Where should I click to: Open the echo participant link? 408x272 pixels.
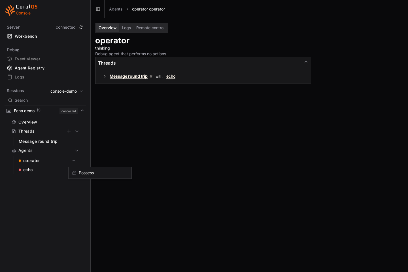point(171,76)
